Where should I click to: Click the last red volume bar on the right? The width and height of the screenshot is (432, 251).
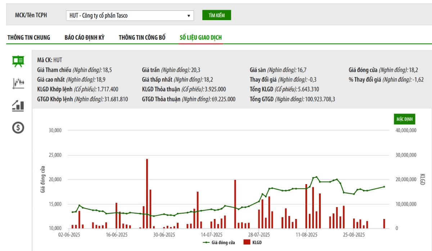pos(384,224)
